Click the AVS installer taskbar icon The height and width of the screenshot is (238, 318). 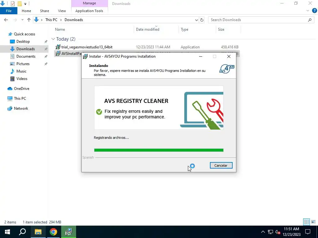(69, 232)
